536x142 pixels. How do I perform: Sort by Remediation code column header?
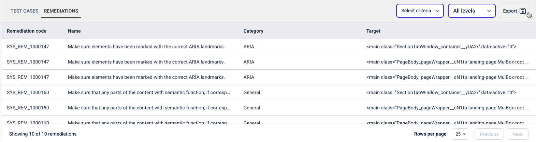[x=27, y=31]
